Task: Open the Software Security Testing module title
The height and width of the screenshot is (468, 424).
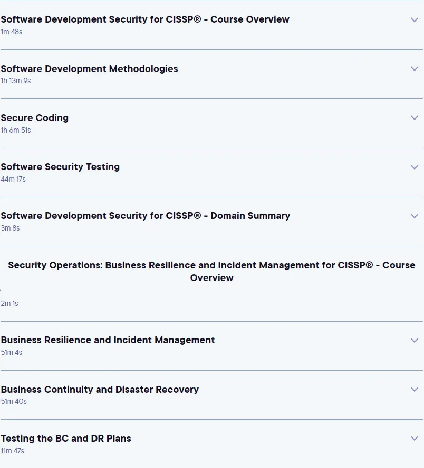Action: [60, 167]
